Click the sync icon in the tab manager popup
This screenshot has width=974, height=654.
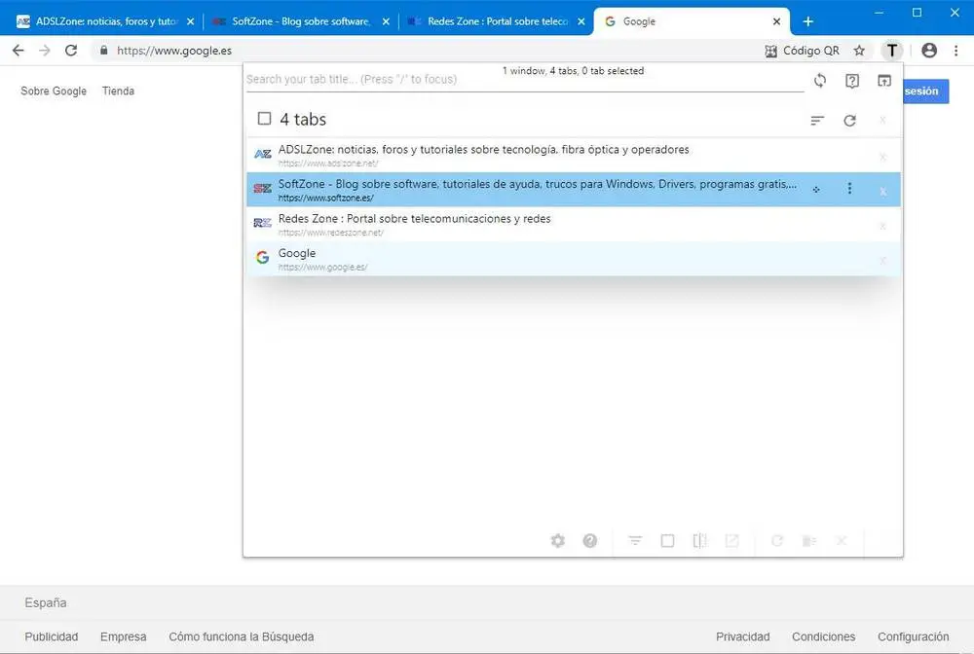820,80
